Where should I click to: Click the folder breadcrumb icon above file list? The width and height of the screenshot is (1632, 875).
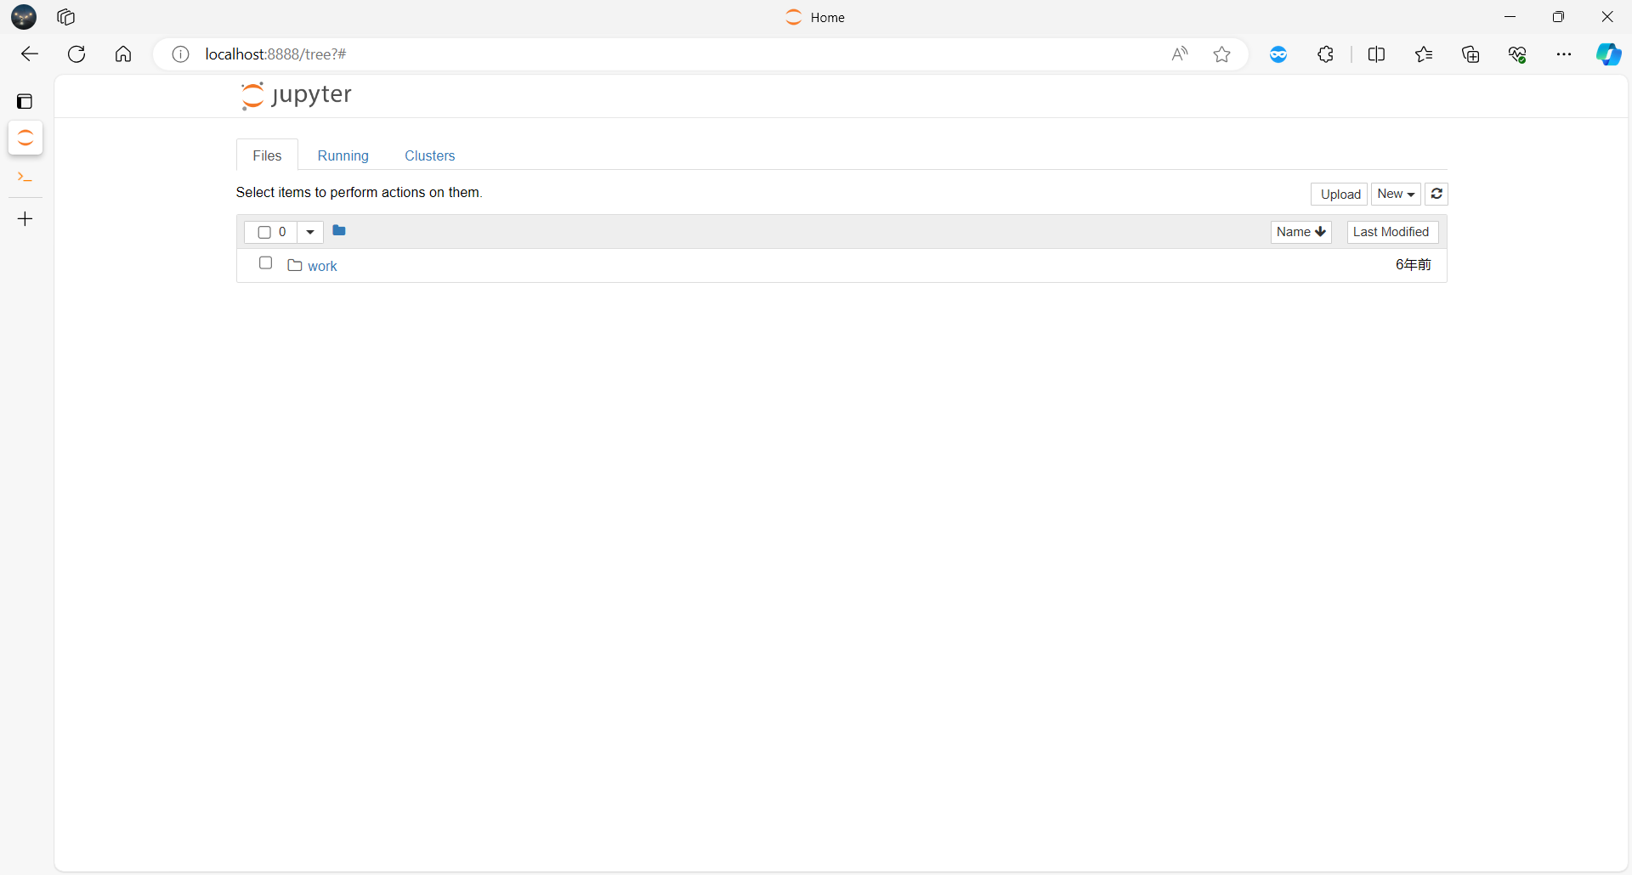pos(339,230)
